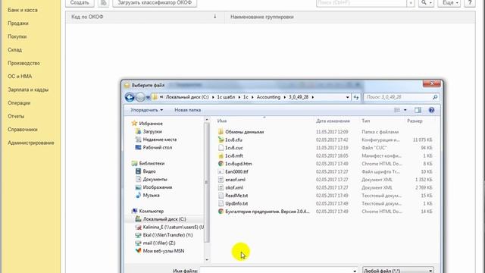Image resolution: width=485 pixels, height=273 pixels.
Task: Select Локальный диск (C:) in navigation tree
Action: [x=164, y=219]
